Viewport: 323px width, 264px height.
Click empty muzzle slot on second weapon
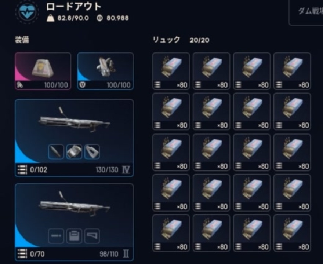coord(56,236)
